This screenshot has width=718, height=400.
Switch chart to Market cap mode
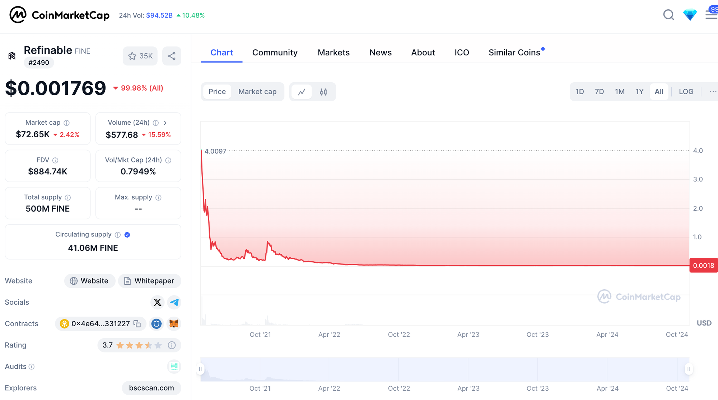(257, 92)
